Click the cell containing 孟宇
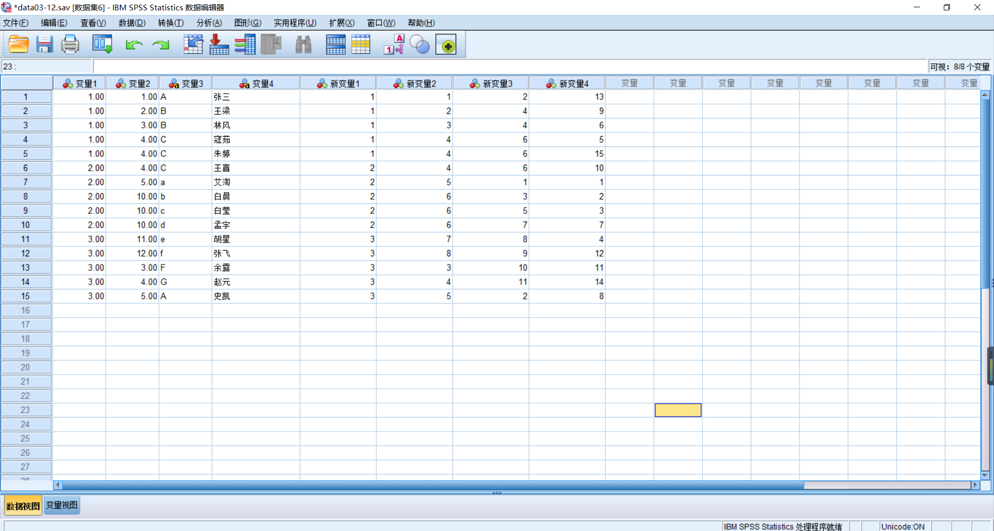This screenshot has width=994, height=531. pos(256,225)
